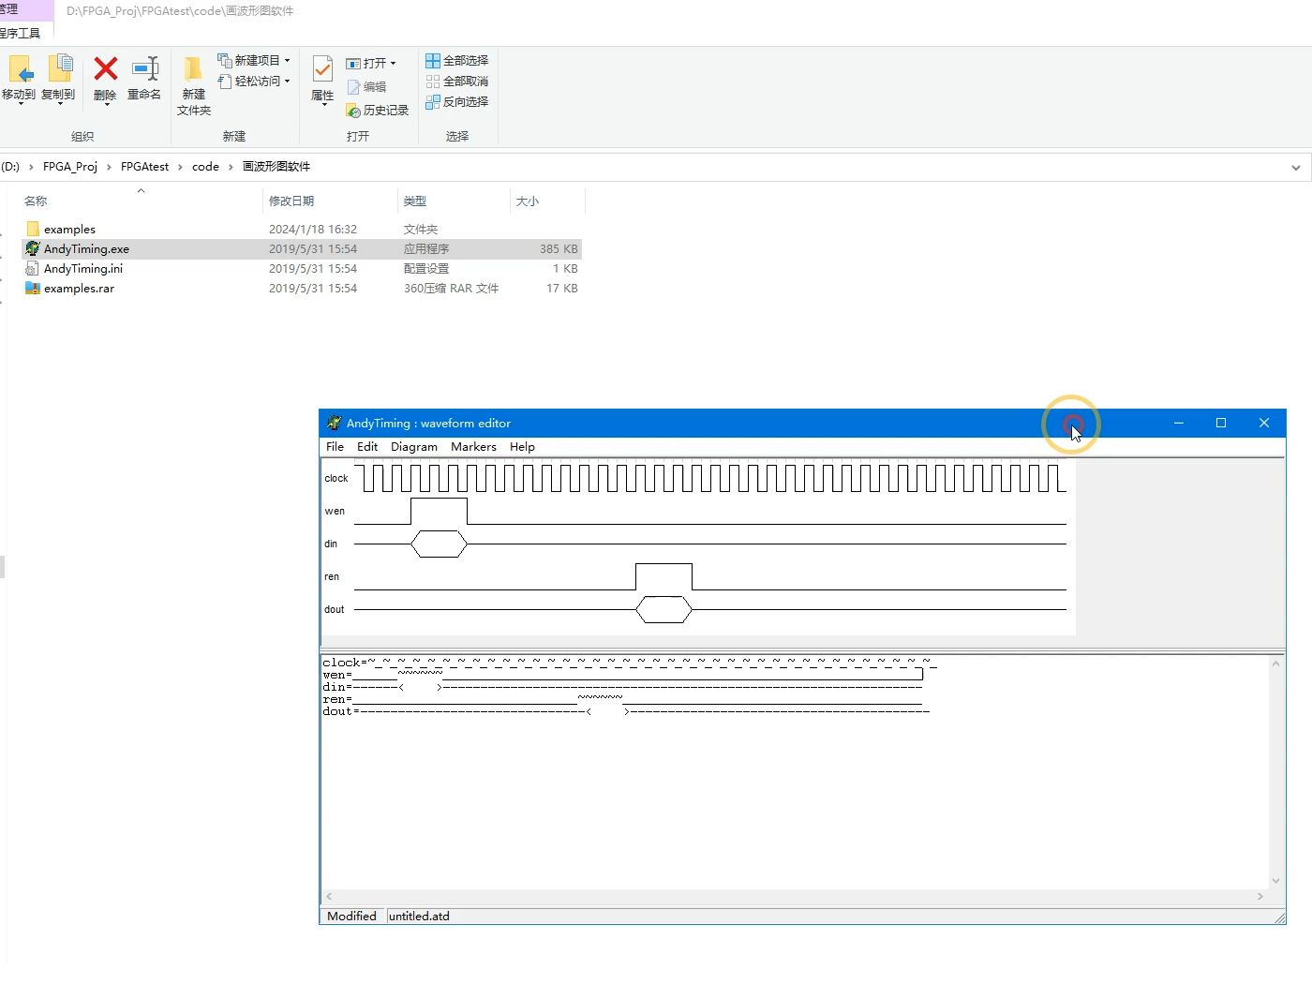Open Markers menu in AndyTiming
1312x984 pixels.
pos(473,447)
